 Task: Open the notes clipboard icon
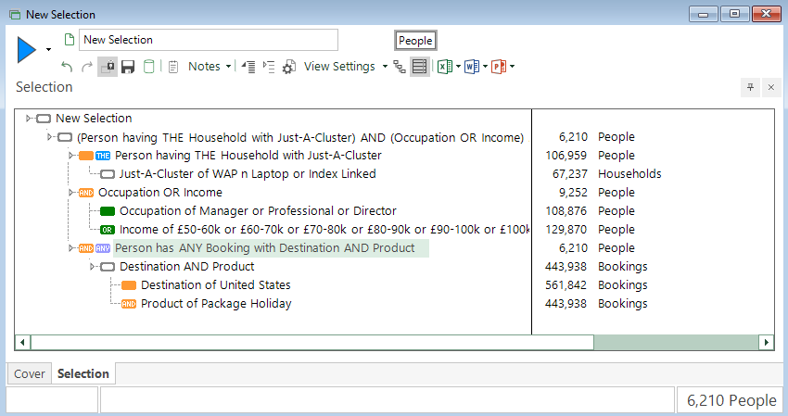pos(173,67)
